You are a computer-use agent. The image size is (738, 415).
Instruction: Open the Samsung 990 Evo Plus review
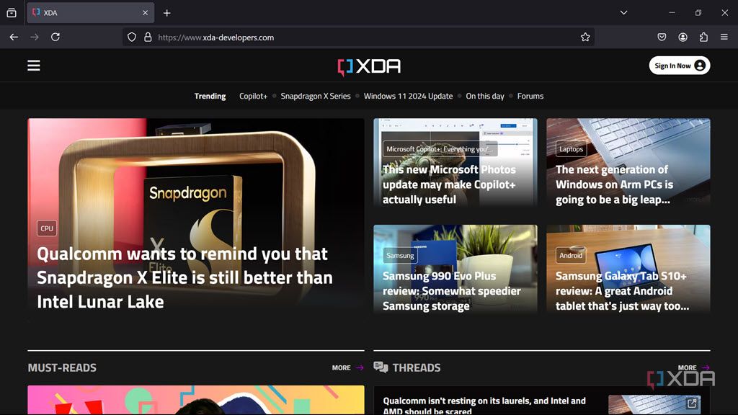(x=451, y=291)
